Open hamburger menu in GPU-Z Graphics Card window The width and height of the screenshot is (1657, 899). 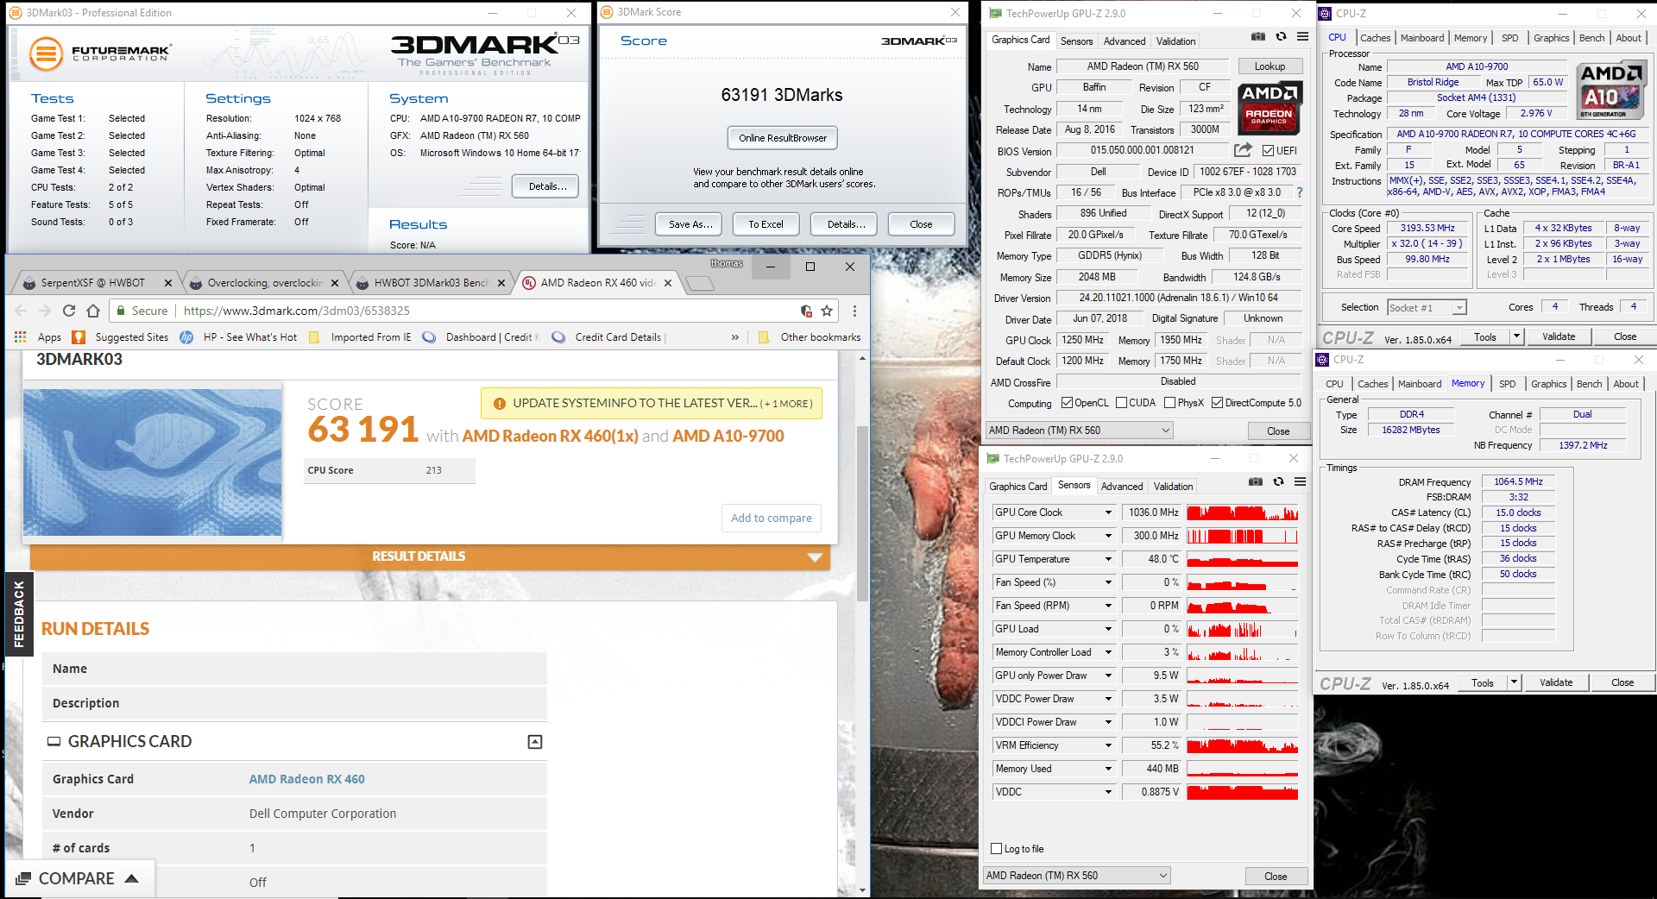[x=1302, y=36]
